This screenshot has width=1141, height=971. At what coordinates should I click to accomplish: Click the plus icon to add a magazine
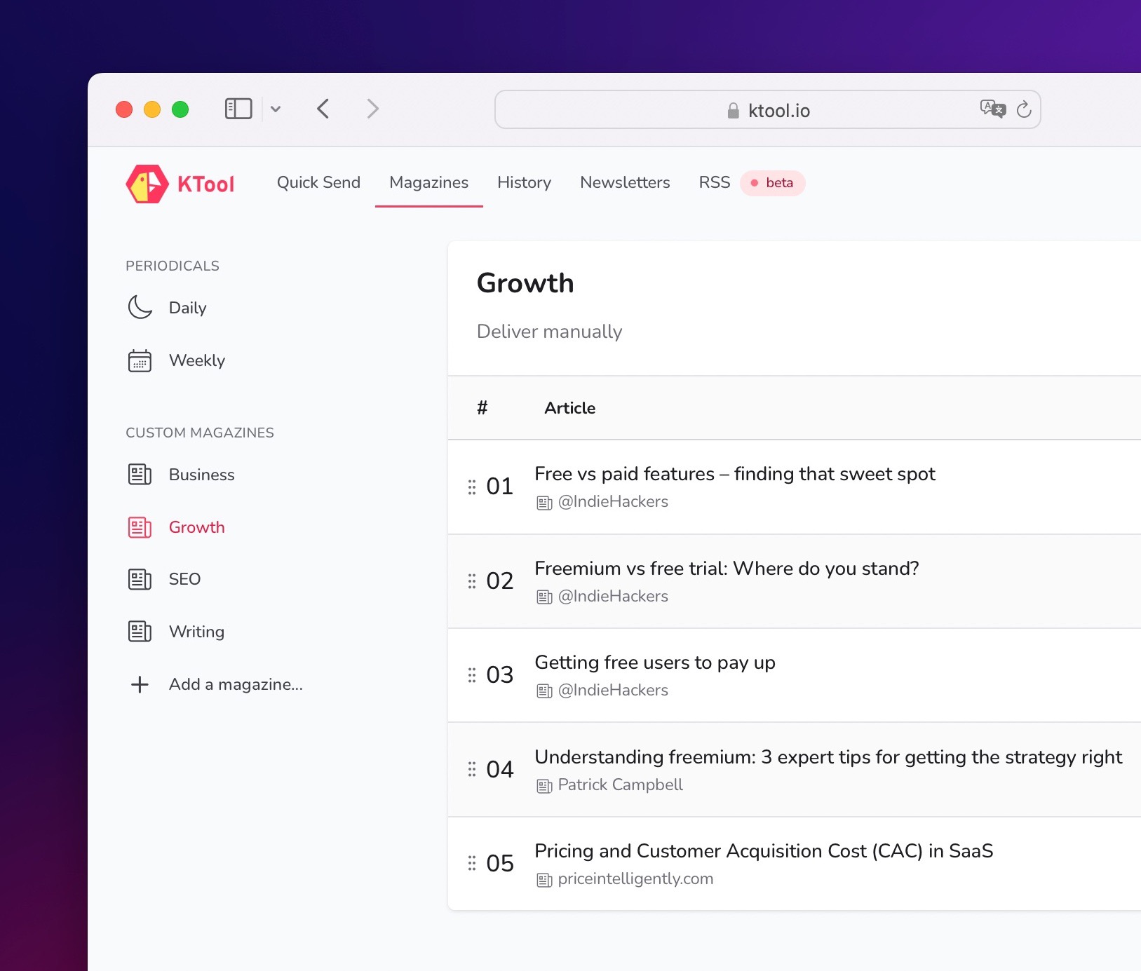point(140,684)
